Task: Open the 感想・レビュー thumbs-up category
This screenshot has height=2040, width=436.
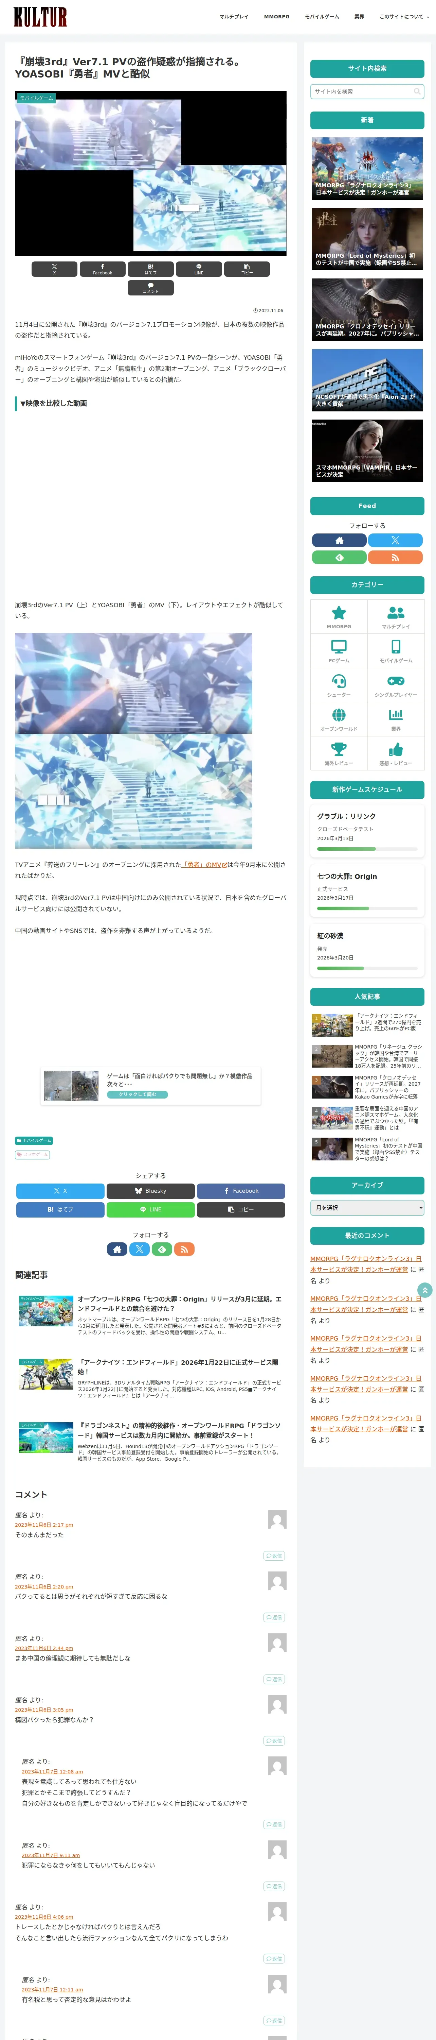Action: [x=396, y=753]
